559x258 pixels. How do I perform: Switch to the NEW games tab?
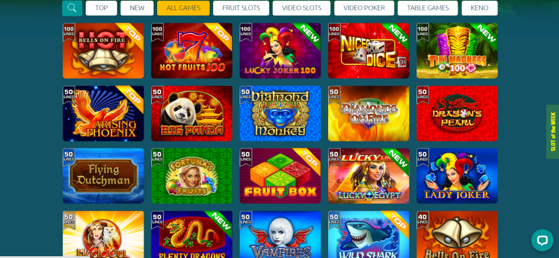tap(137, 8)
